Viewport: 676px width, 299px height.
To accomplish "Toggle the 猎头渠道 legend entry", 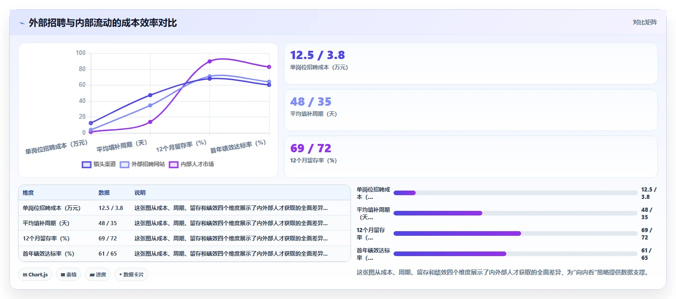I will click(x=98, y=164).
